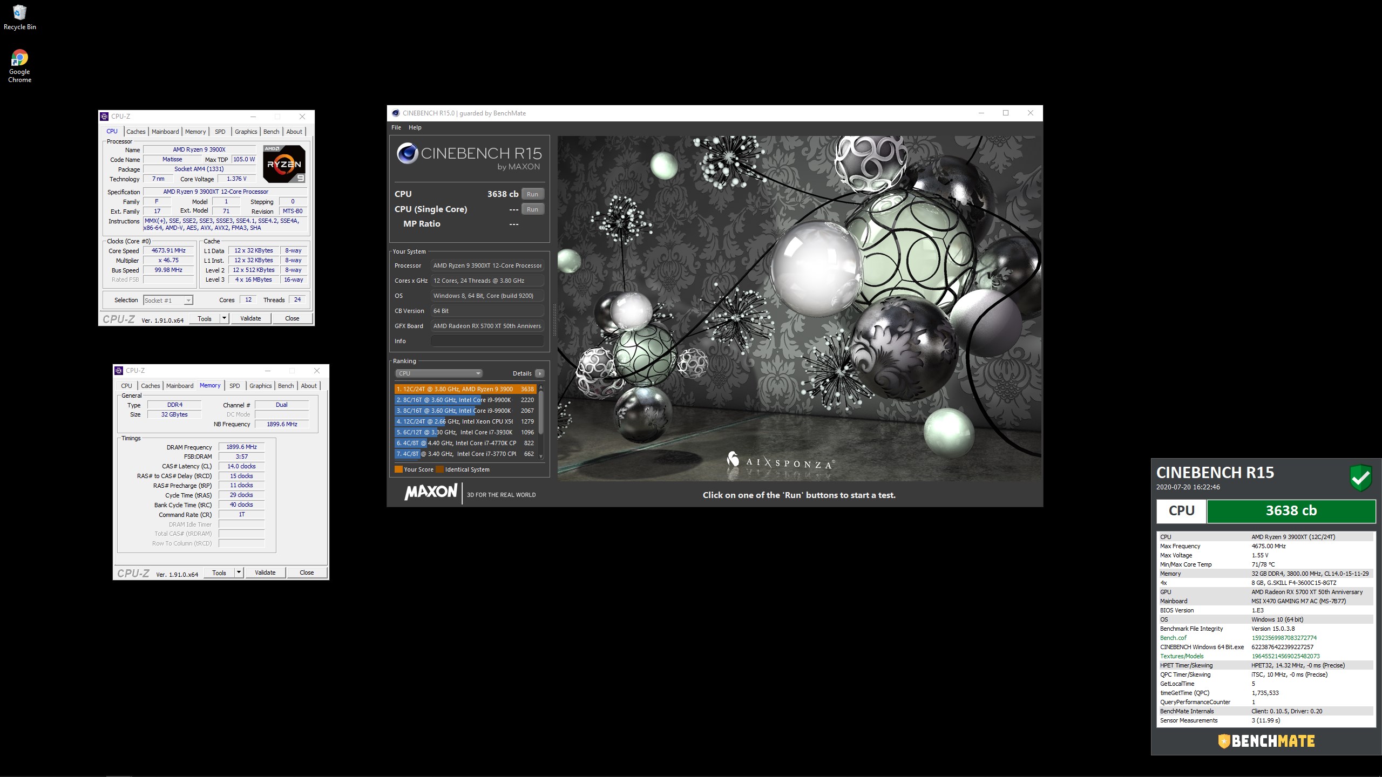The width and height of the screenshot is (1382, 777).
Task: Click the CPU-Z app icon in upper window title bar
Action: pyautogui.click(x=104, y=116)
